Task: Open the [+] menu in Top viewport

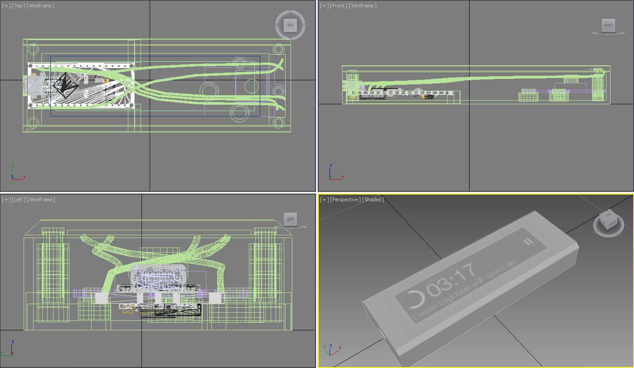Action: (x=6, y=6)
